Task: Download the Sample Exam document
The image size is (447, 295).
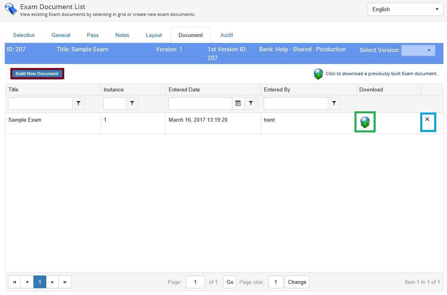Action: 365,122
